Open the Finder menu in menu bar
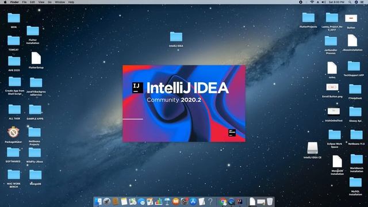 coord(14,2)
